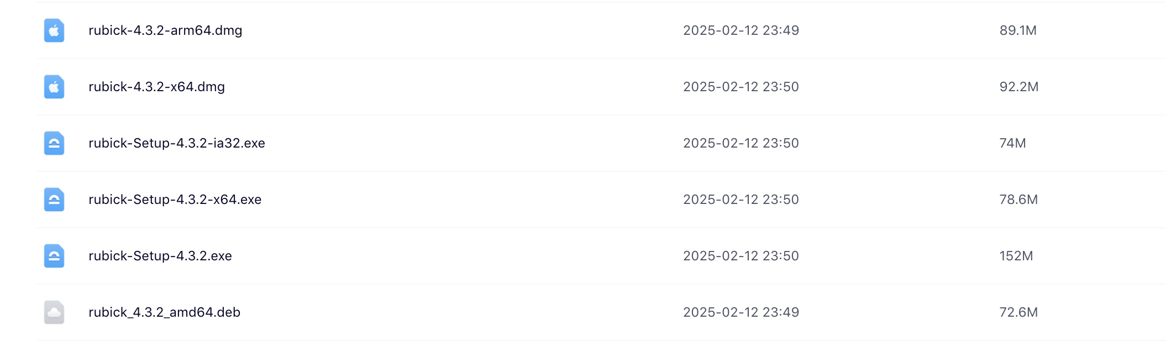1166x346 pixels.
Task: Choose rubick-Setup-4.3.2.exe file name
Action: click(160, 256)
